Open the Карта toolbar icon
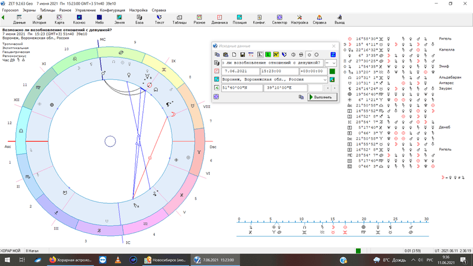The height and width of the screenshot is (266, 473). click(59, 20)
